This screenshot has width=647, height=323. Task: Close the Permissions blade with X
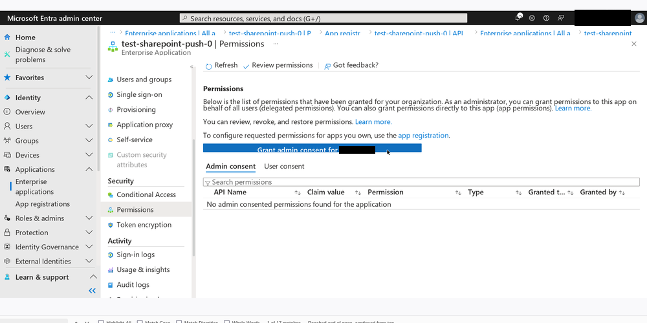634,44
